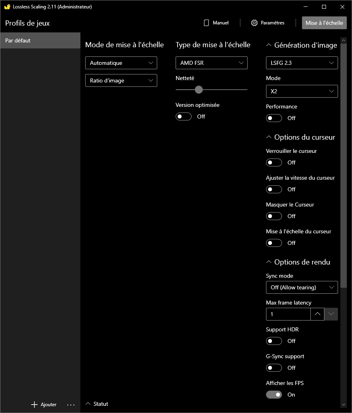
Task: Open the three-dots profile options menu
Action: pos(71,405)
